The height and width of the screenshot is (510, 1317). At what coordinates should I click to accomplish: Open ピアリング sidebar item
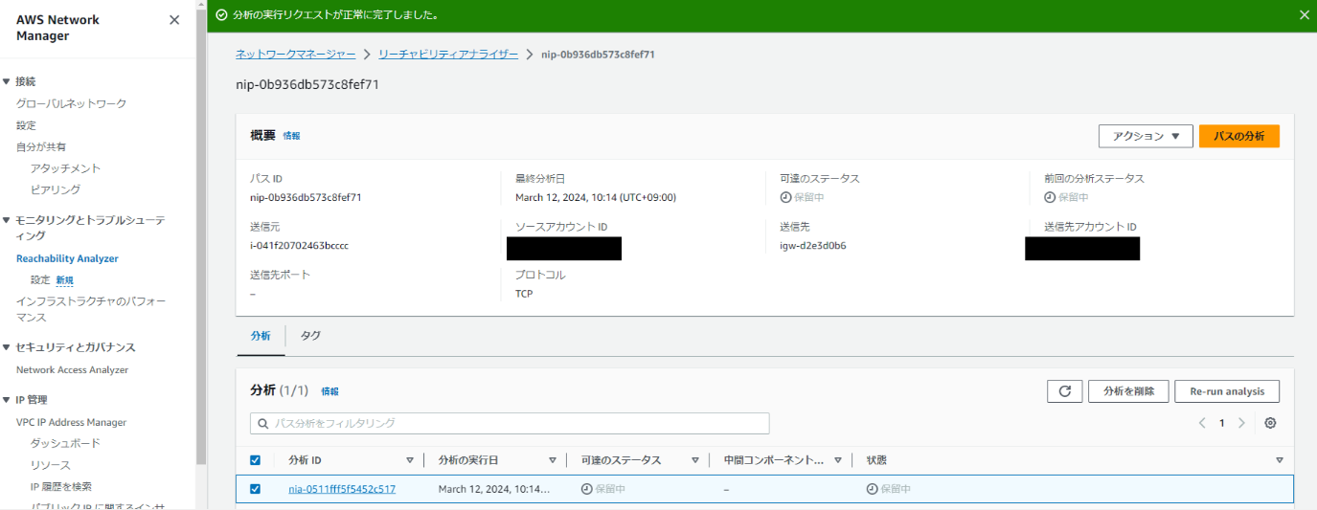click(x=56, y=189)
